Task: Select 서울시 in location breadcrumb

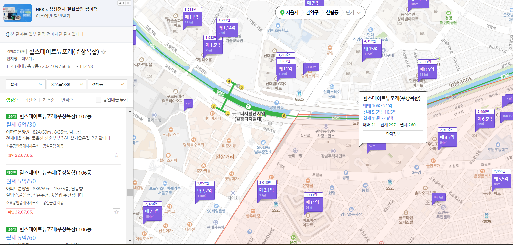Action: click(292, 13)
